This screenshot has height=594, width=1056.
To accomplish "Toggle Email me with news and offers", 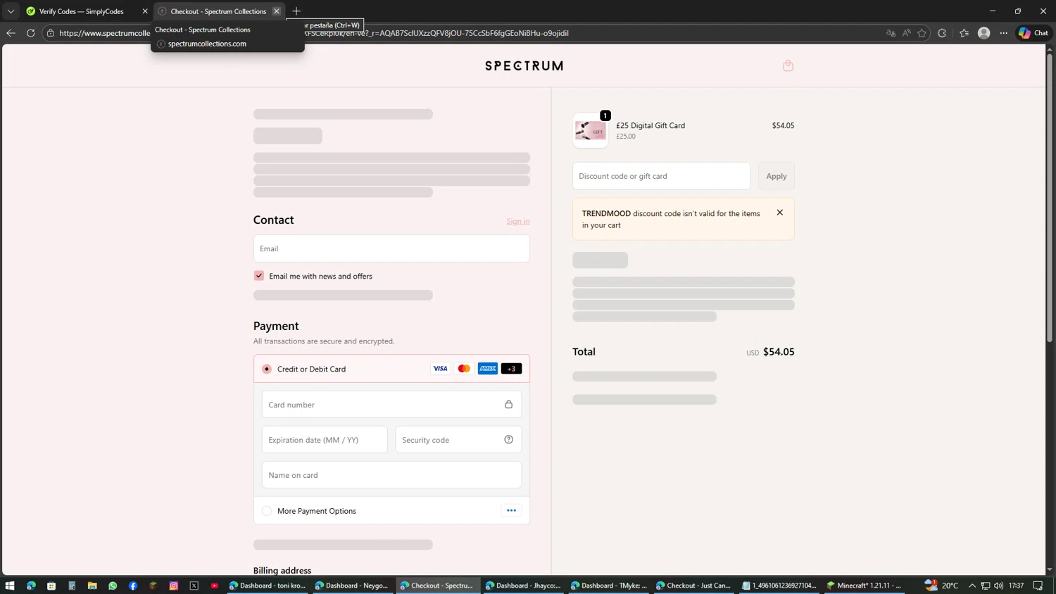I will 259,276.
